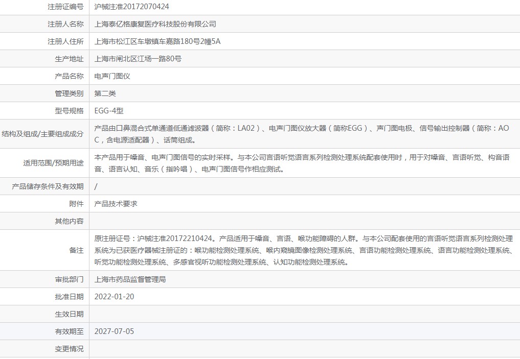520x359 pixels.
Task: Click the 产品名称 label
Action: point(70,76)
